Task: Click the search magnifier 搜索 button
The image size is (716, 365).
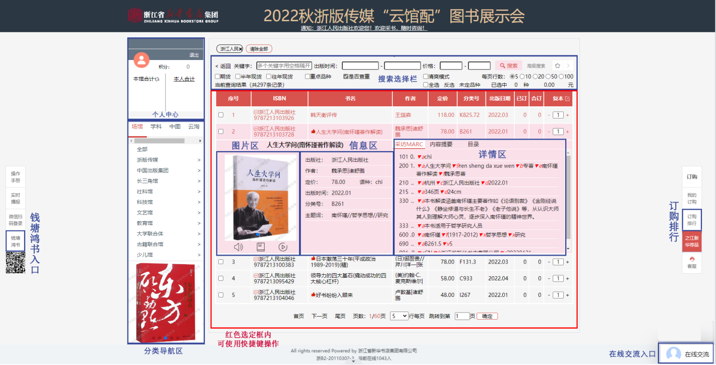Action: (x=508, y=66)
